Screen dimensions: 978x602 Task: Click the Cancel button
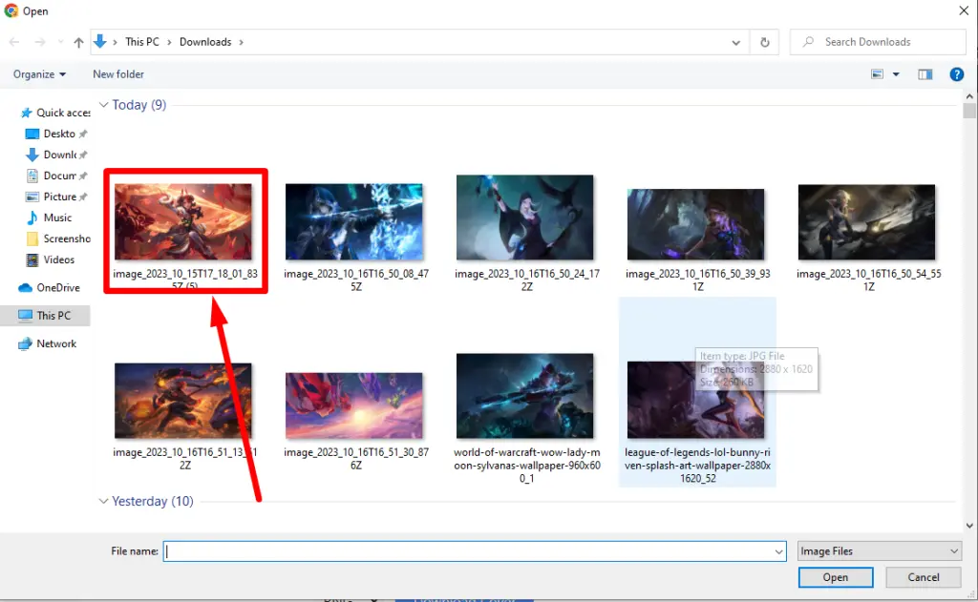click(x=924, y=578)
